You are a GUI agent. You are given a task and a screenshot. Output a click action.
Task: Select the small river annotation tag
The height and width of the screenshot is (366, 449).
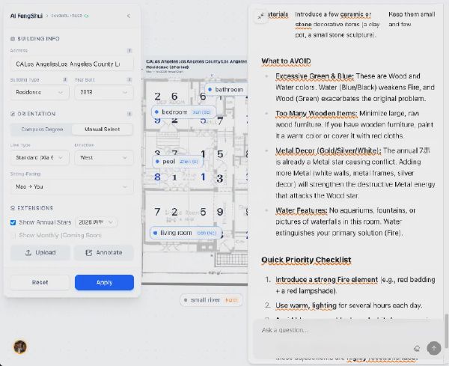[x=211, y=300]
